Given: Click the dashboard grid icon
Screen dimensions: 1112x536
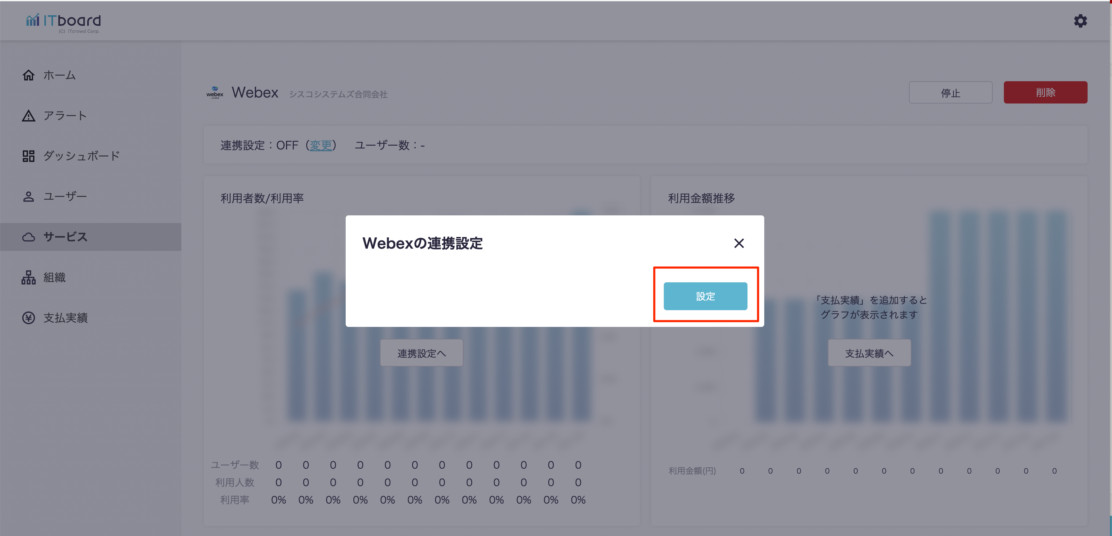Looking at the screenshot, I should (x=29, y=156).
